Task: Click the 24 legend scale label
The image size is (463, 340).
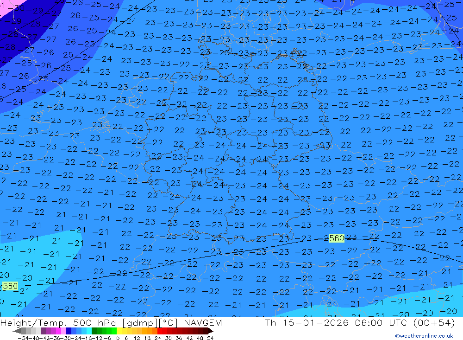Action: (x=158, y=338)
